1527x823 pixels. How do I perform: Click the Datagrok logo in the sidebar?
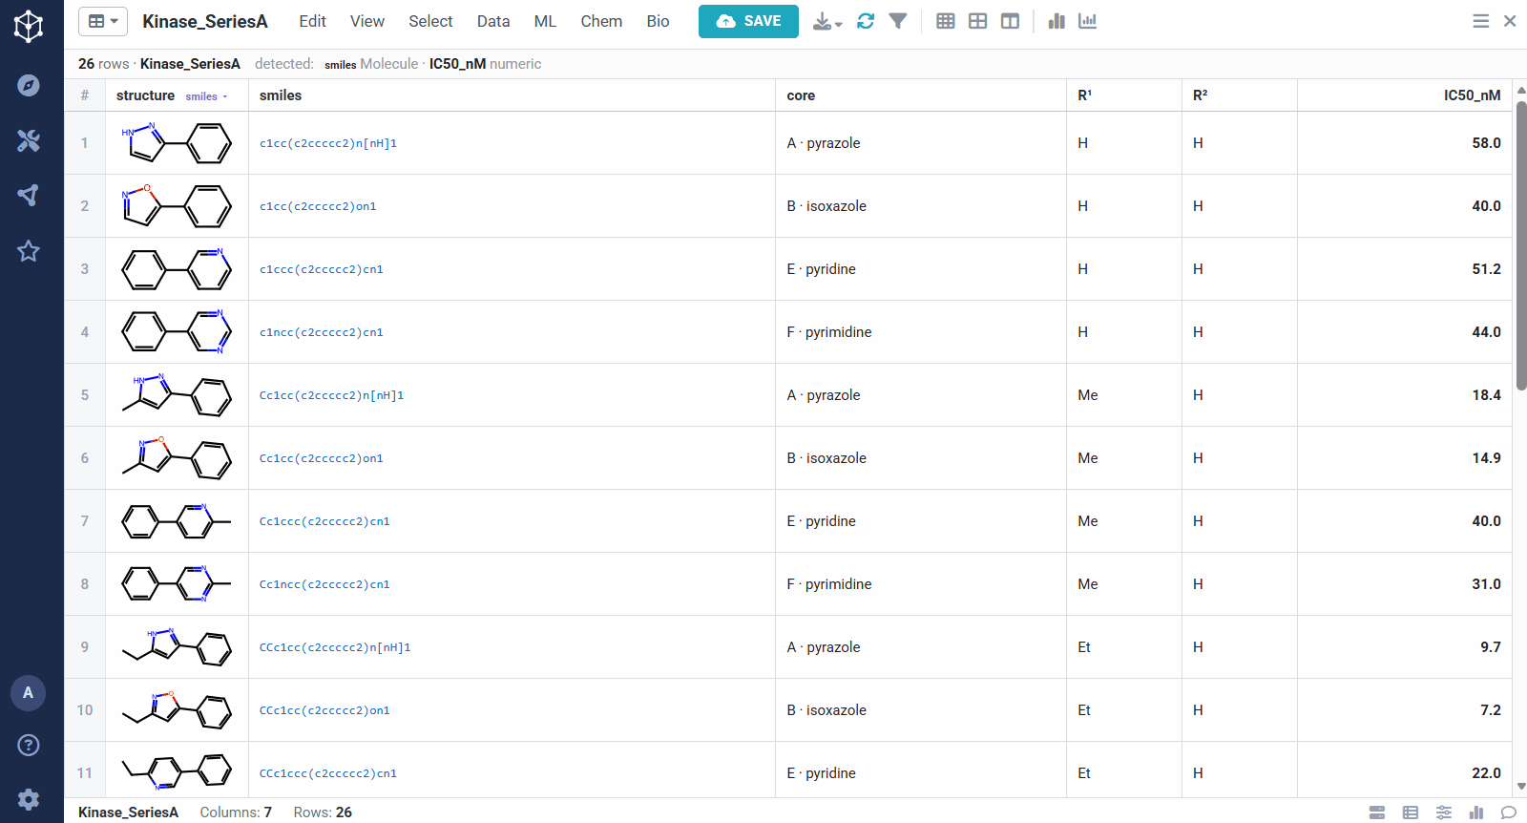coord(29,26)
